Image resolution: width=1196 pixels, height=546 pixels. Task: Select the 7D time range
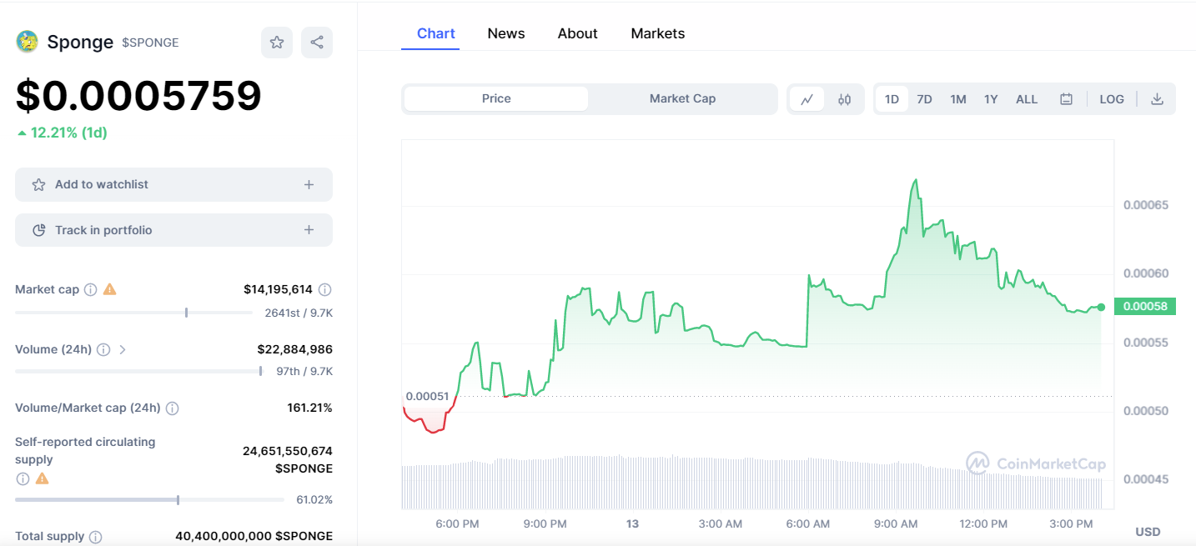click(x=924, y=99)
